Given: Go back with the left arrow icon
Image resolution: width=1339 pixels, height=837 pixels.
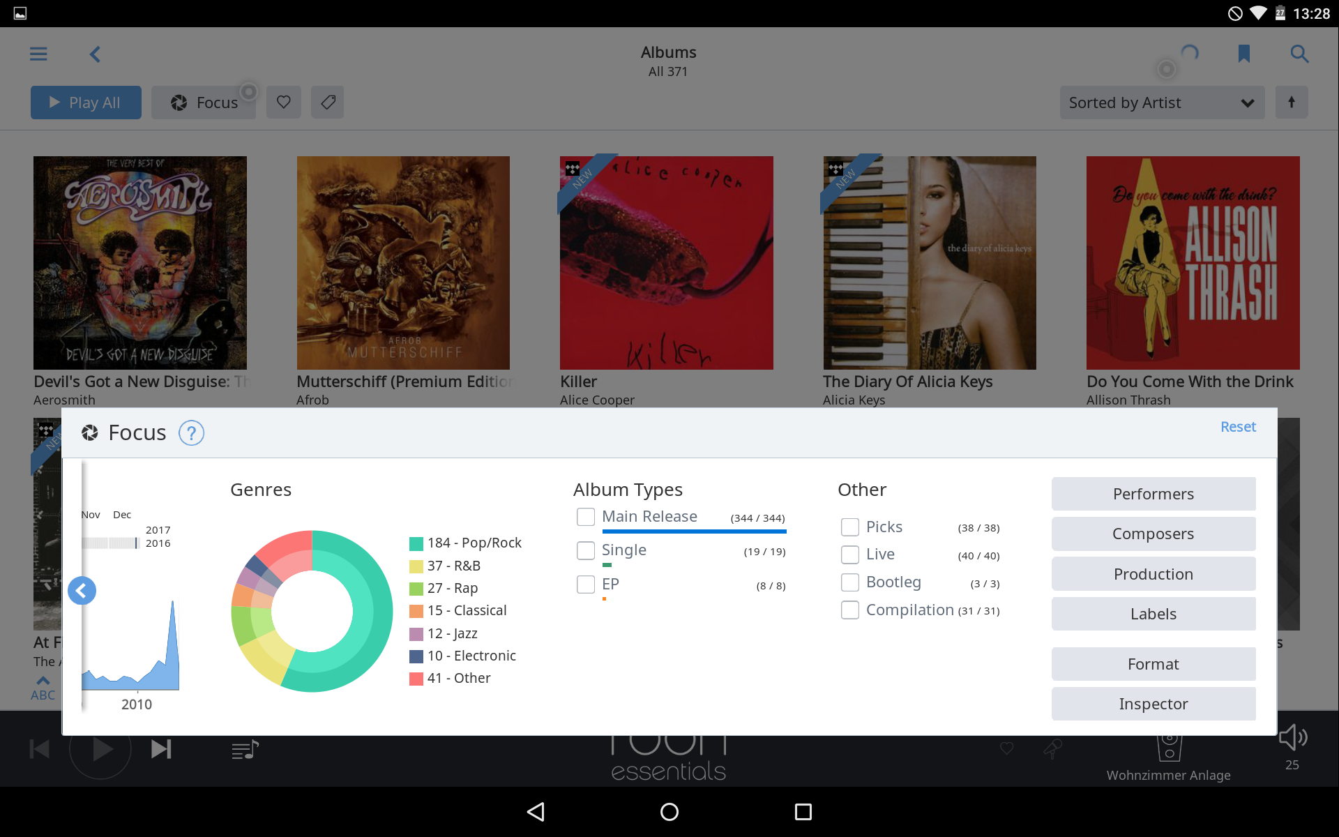Looking at the screenshot, I should pos(96,54).
